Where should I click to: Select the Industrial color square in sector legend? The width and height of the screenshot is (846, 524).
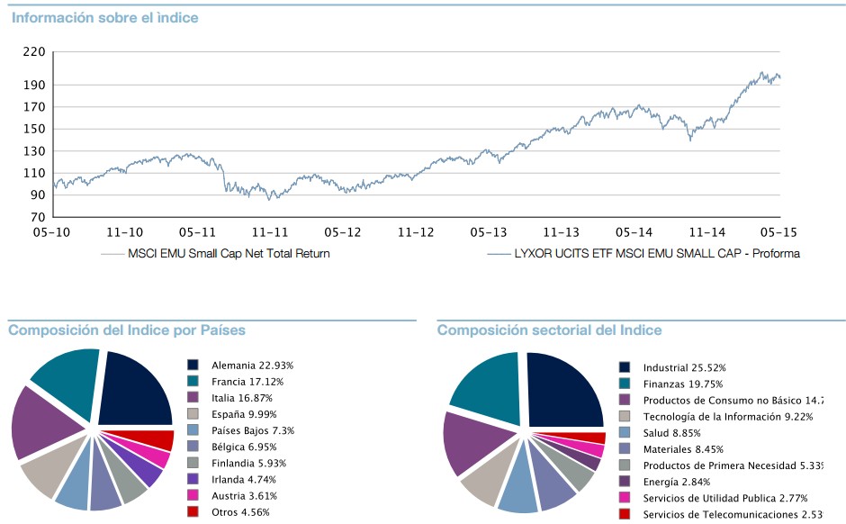[625, 367]
